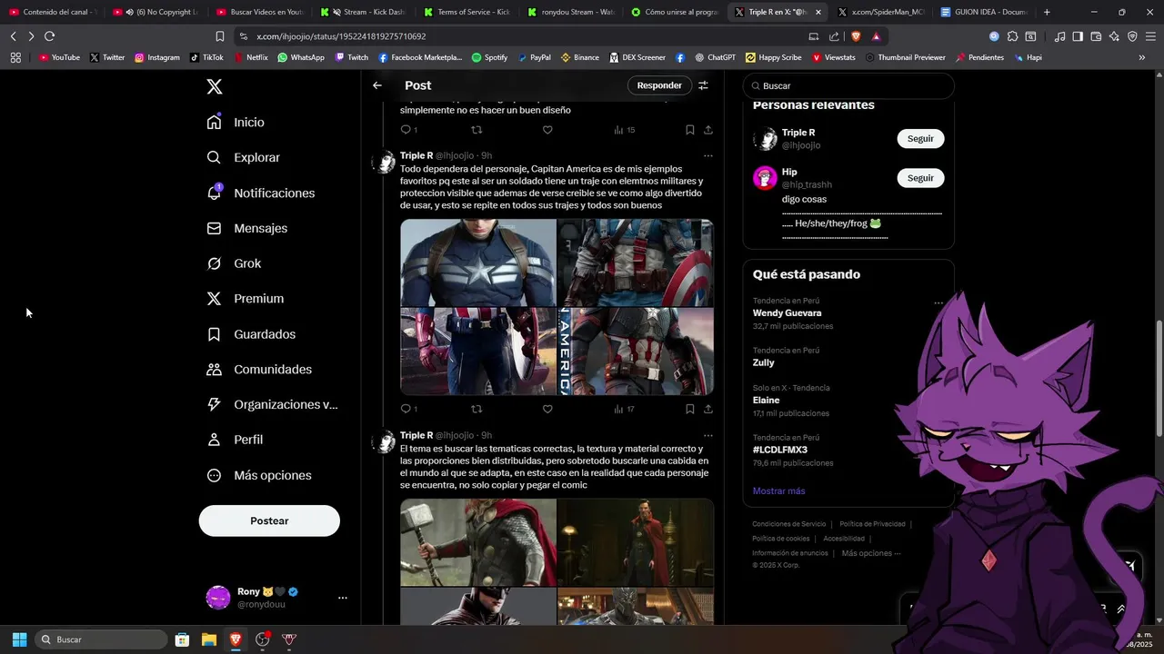Open Doctor Strange image
The image size is (1164, 654).
636,542
